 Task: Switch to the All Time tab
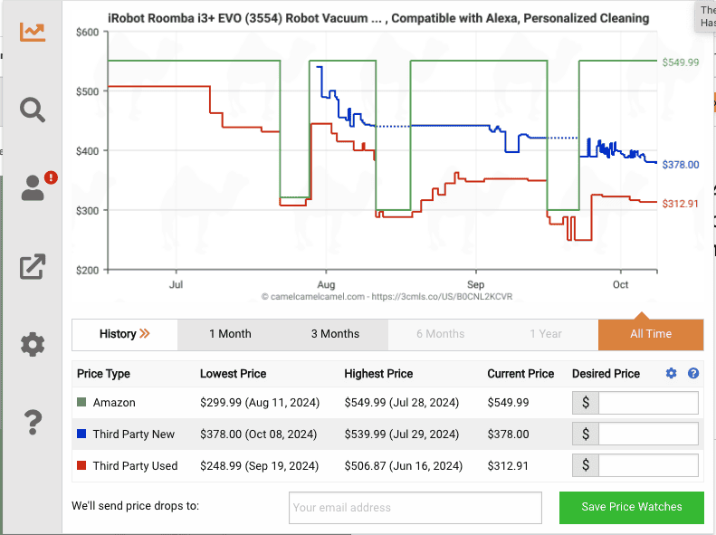(x=650, y=334)
